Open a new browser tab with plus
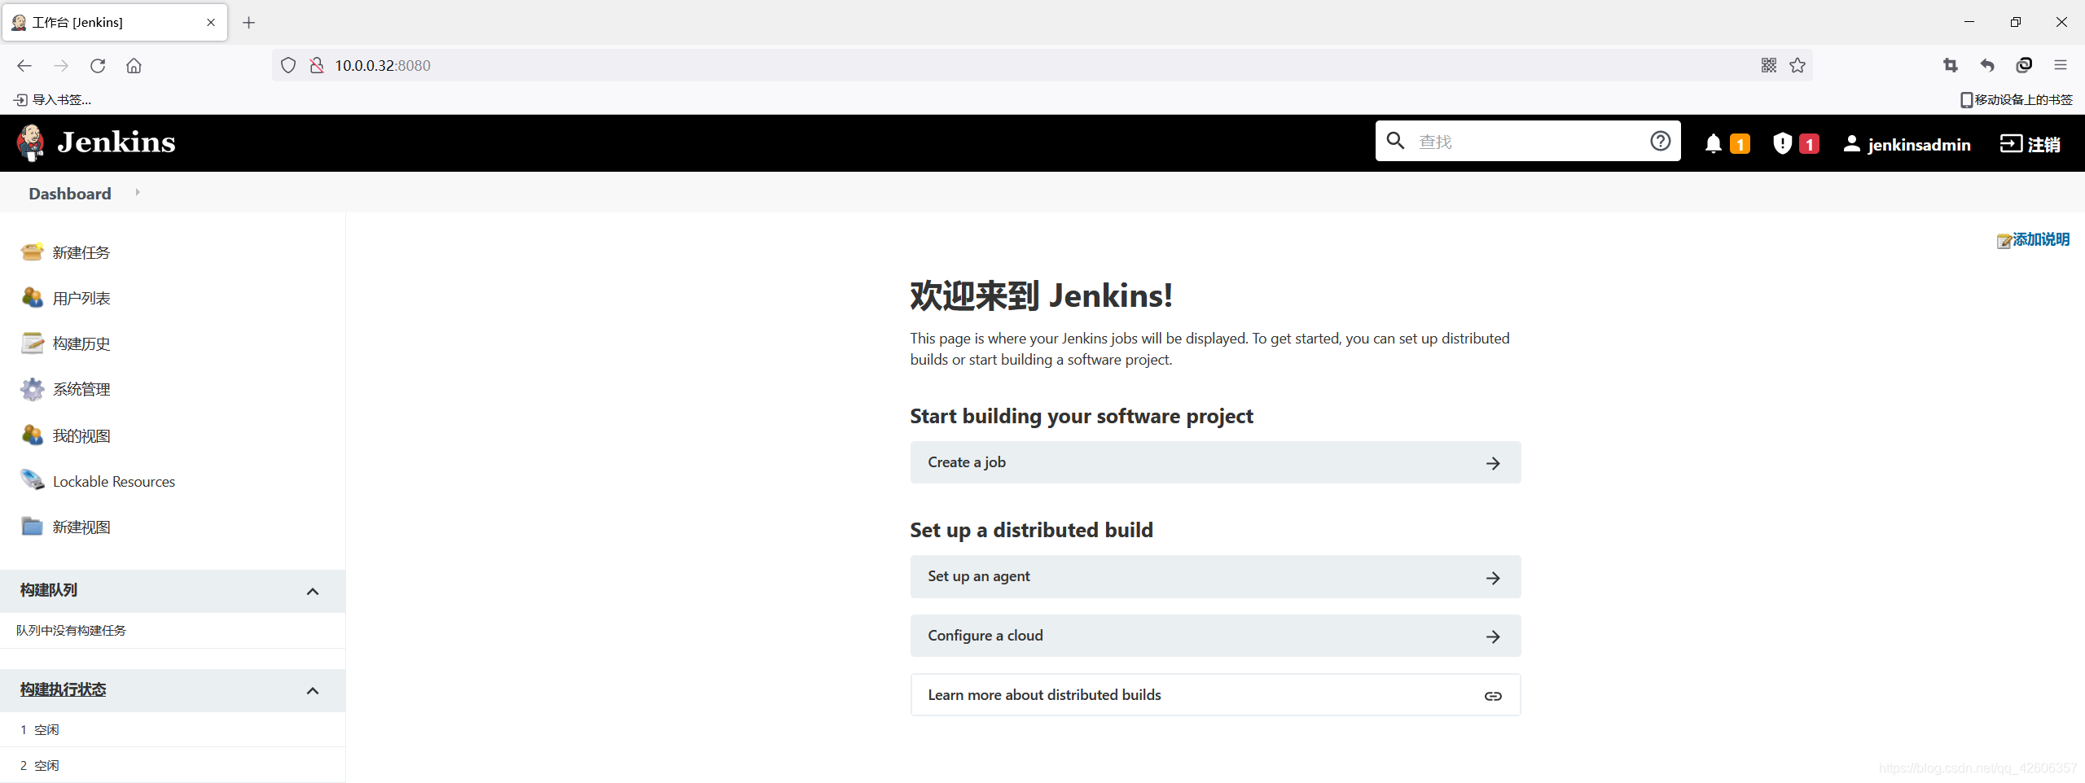 pos(249,23)
